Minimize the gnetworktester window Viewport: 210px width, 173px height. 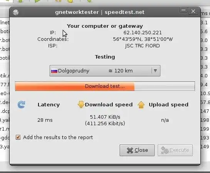183,10
